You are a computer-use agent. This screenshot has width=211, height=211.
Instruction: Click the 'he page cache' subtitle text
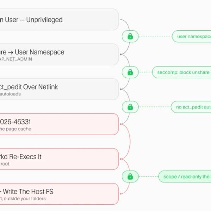[15, 129]
